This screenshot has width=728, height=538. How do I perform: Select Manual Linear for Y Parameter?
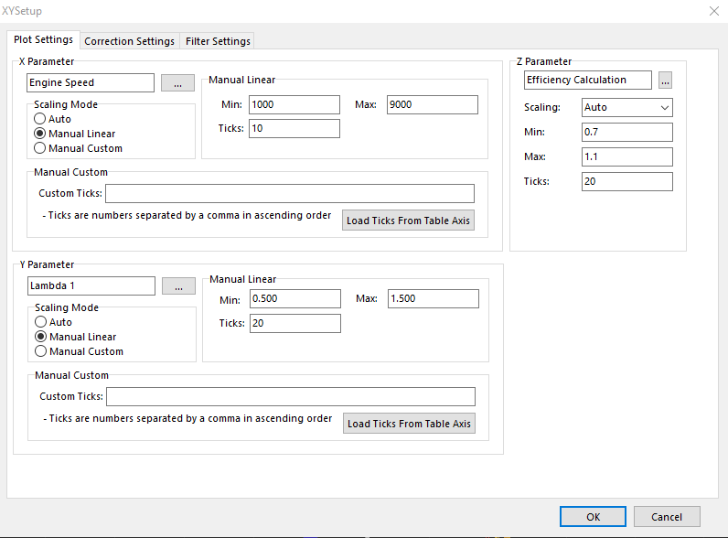(41, 337)
